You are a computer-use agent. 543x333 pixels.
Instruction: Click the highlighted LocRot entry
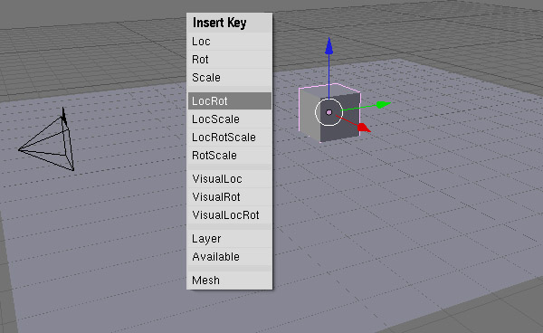point(230,101)
